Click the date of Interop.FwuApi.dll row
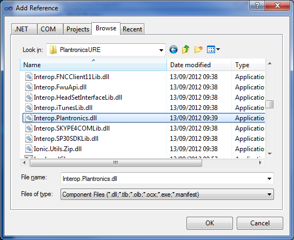The image size is (294, 240). (x=193, y=87)
